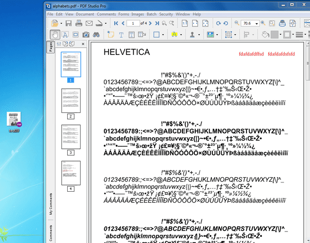
Task: Open search with the binoculars icon
Action: pos(96,35)
